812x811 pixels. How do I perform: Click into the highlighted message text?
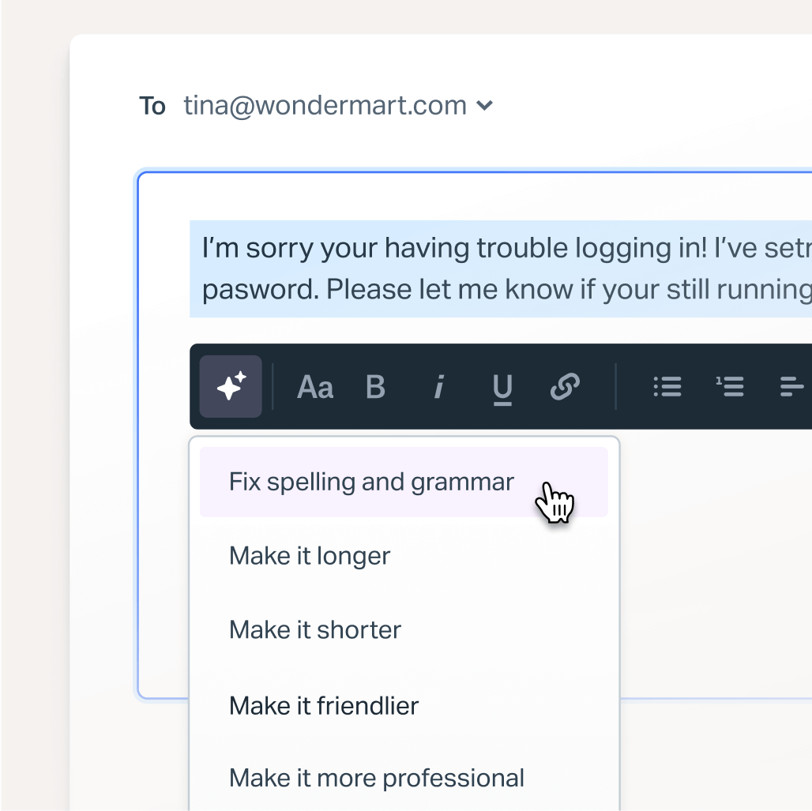tap(501, 268)
